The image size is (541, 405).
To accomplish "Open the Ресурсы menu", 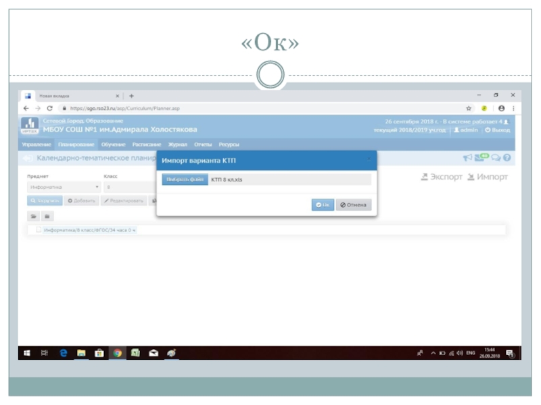I will pyautogui.click(x=229, y=144).
